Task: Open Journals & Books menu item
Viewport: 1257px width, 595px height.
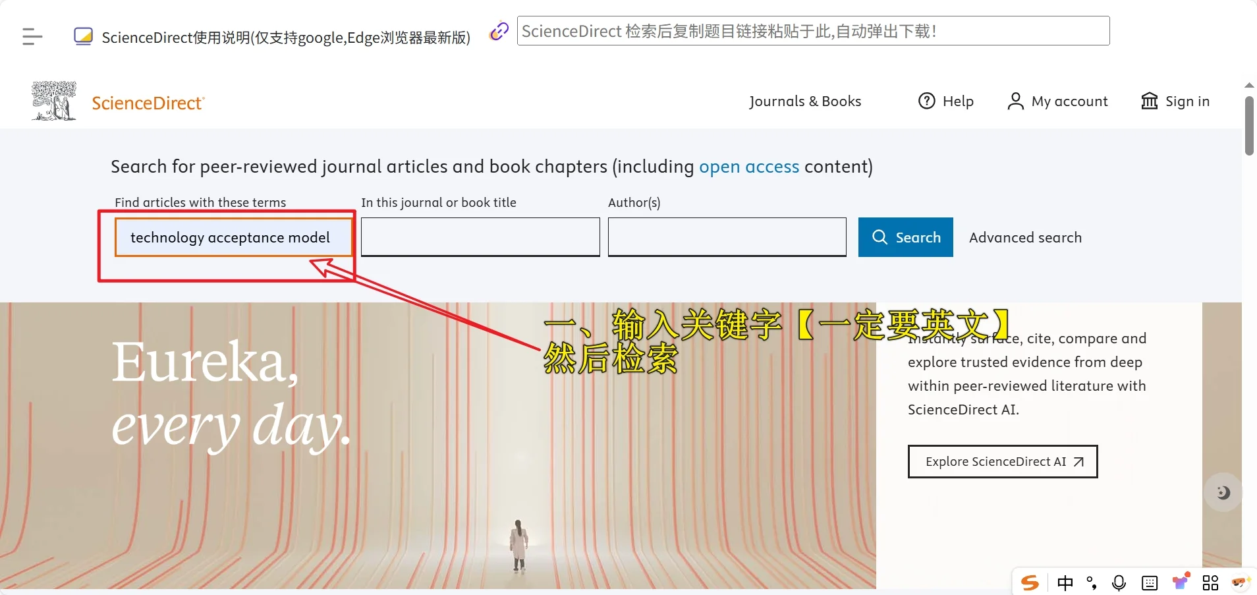Action: click(x=805, y=101)
